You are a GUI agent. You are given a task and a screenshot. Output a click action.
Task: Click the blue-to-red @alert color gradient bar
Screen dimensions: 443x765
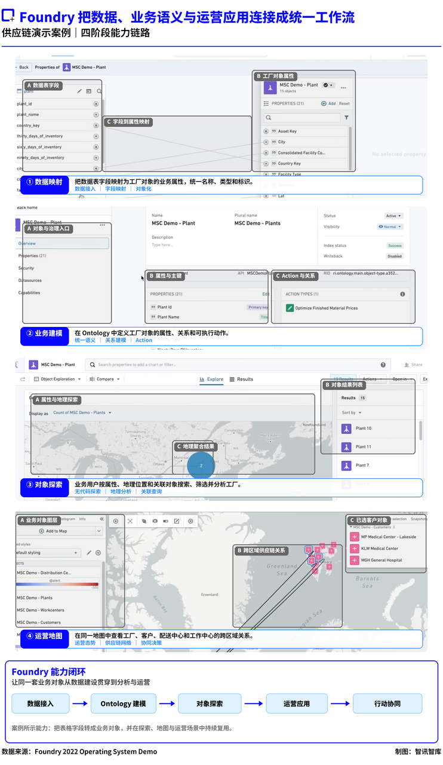57,585
